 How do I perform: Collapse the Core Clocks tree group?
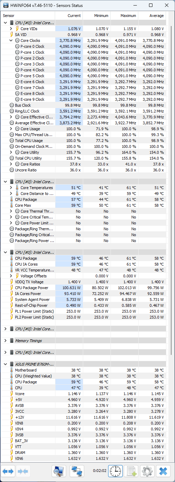click(x=11, y=41)
